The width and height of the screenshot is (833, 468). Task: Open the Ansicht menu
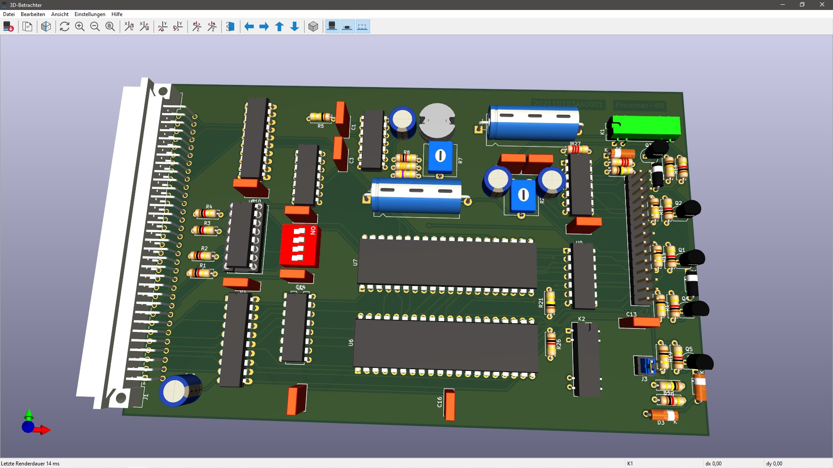pyautogui.click(x=60, y=14)
